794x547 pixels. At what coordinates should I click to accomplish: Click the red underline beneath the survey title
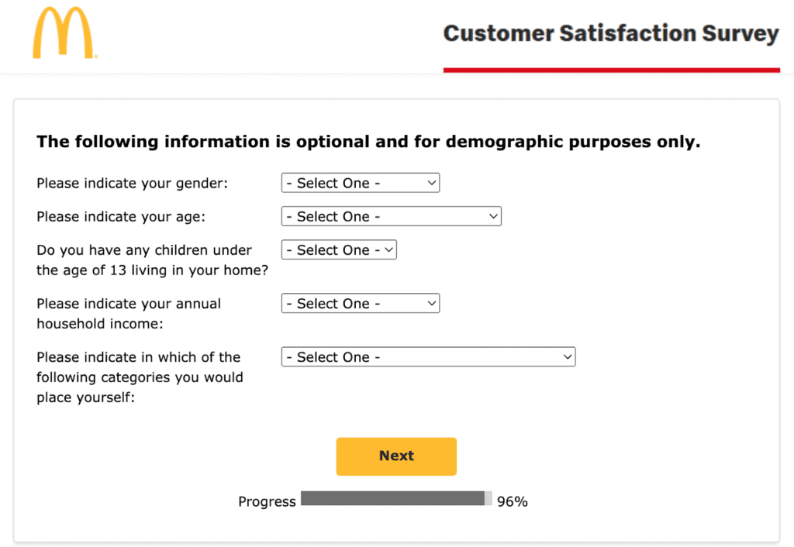[x=611, y=71]
